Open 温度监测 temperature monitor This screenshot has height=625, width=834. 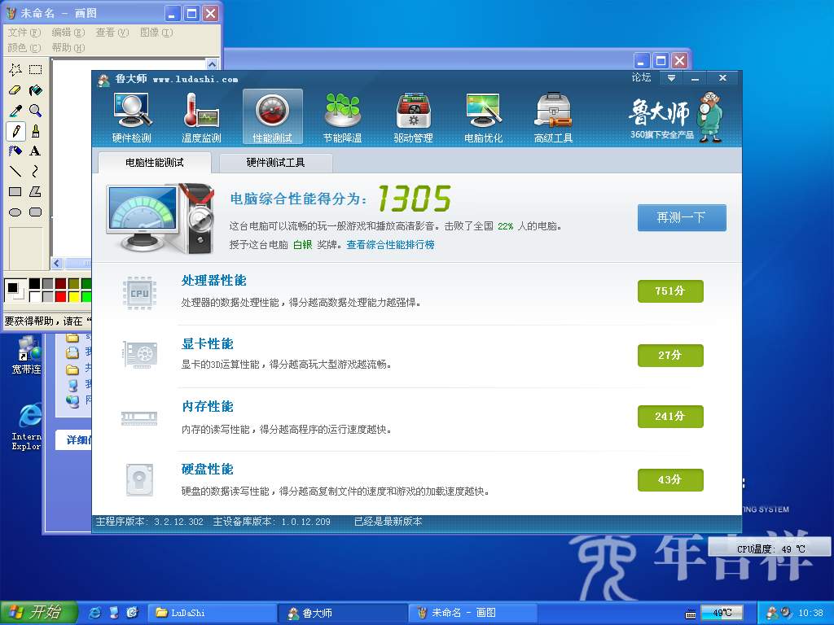pos(202,117)
